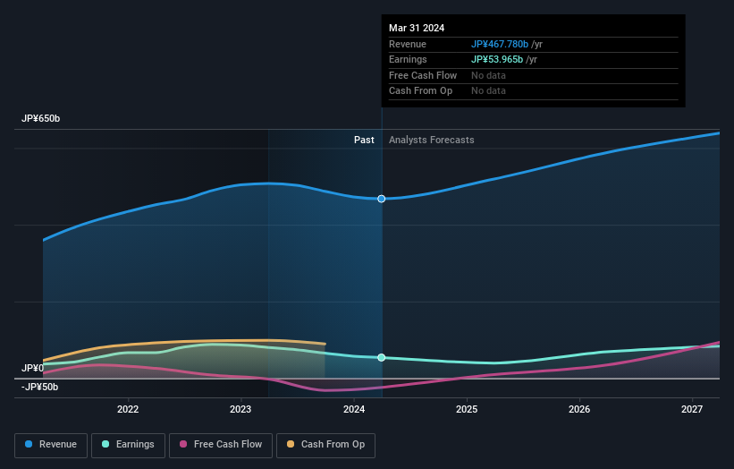Click the Past label
This screenshot has width=734, height=469.
click(x=364, y=140)
